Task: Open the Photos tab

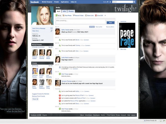Action: point(71,11)
